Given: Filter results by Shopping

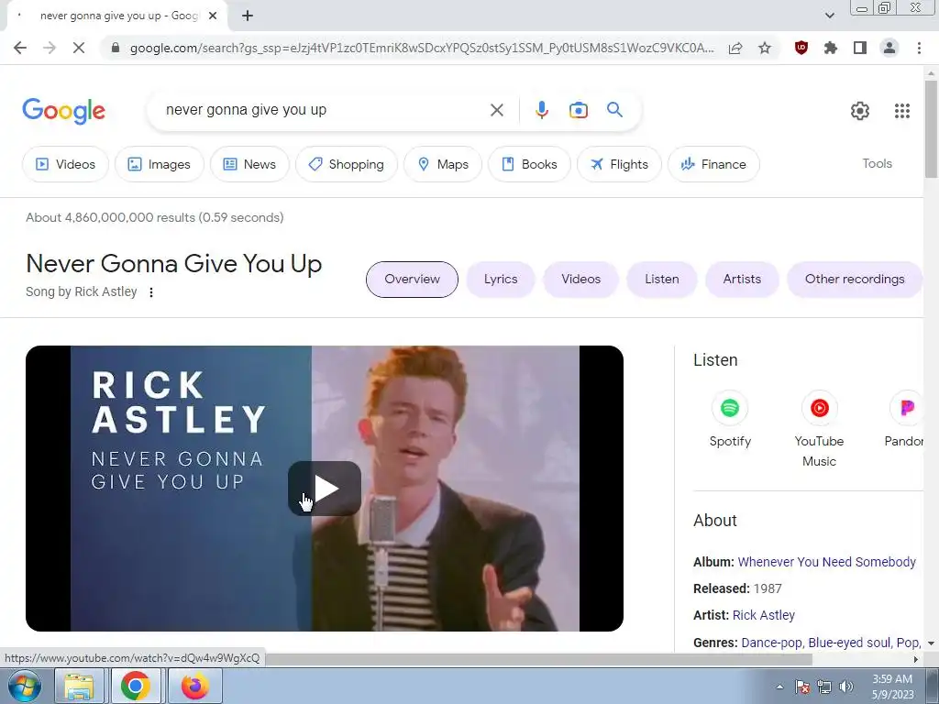Looking at the screenshot, I should pos(346,164).
